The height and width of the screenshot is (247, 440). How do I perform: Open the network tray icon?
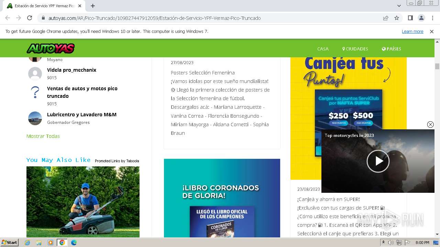[399, 243]
